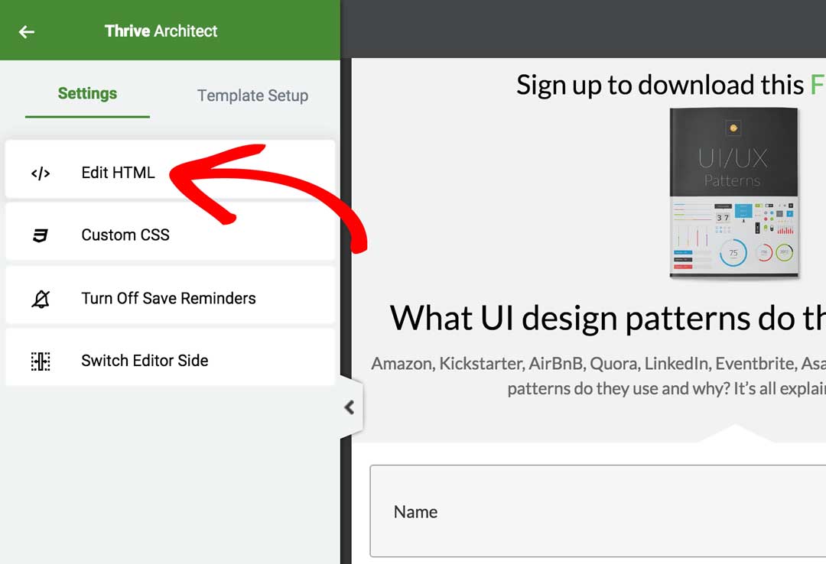
Task: Collapse the sidebar using the left chevron
Action: tap(348, 407)
